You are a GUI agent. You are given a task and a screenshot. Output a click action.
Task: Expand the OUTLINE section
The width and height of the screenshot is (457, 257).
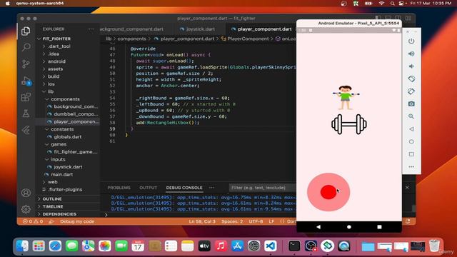(52, 198)
